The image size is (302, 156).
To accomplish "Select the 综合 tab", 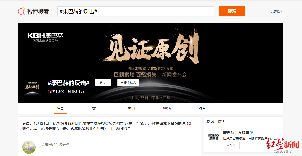I will [x=60, y=108].
